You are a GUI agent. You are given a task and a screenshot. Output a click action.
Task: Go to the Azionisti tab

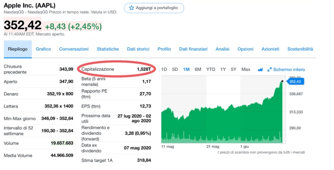270,49
